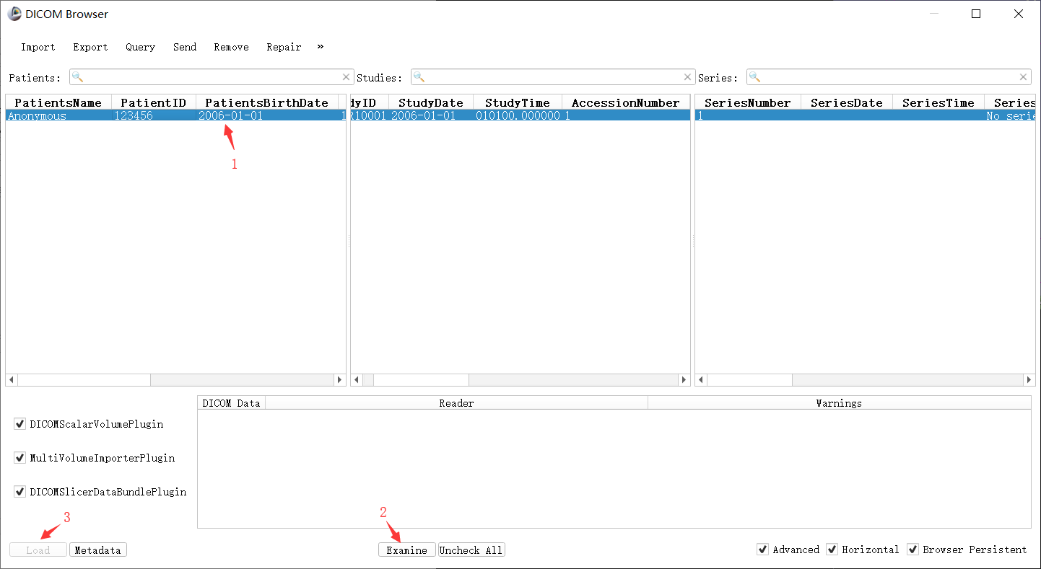Open the Import toolbar action

point(38,47)
